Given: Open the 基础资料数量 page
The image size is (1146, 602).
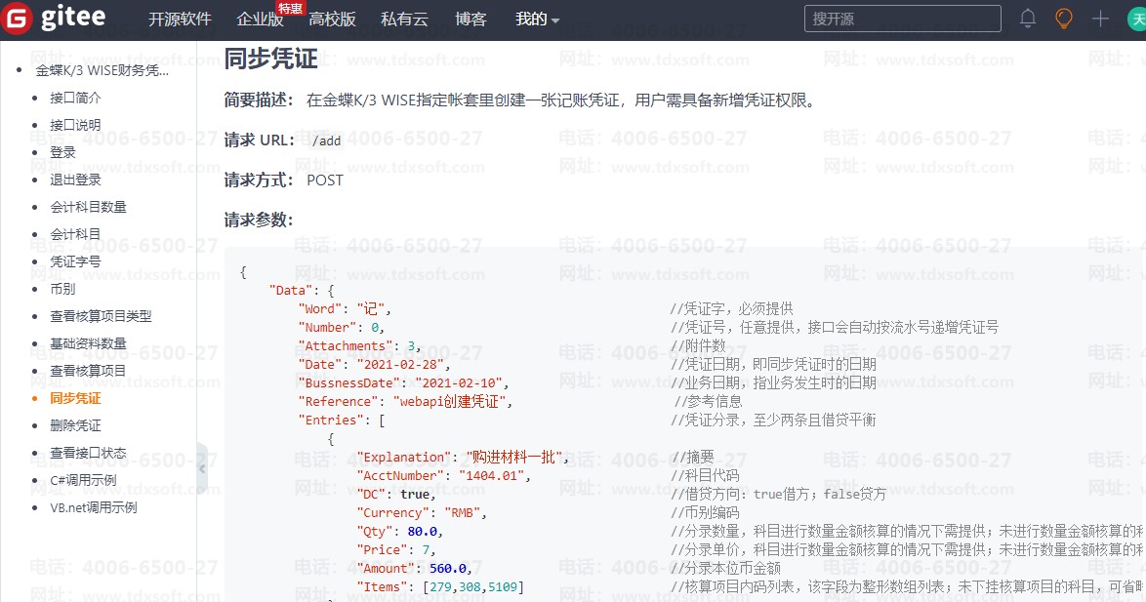Looking at the screenshot, I should click(x=88, y=343).
